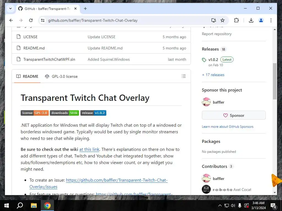
Task: Click the microphone tray icon
Action: click(x=240, y=206)
